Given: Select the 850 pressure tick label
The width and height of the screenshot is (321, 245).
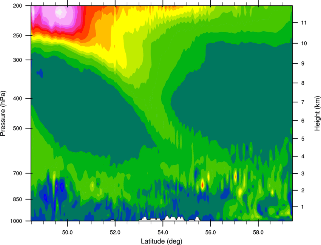Looking at the screenshot, I should (x=17, y=199).
